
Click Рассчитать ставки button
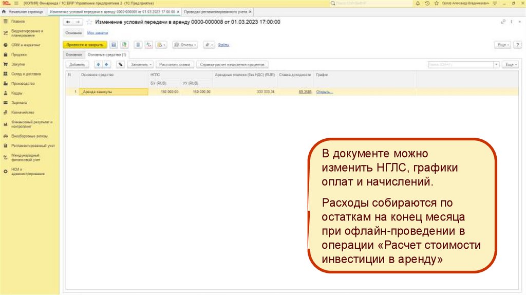175,65
